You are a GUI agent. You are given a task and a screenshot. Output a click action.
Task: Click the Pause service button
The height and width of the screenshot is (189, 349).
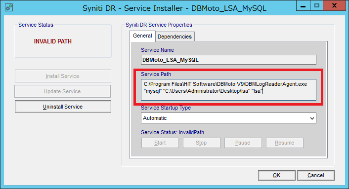click(x=243, y=143)
